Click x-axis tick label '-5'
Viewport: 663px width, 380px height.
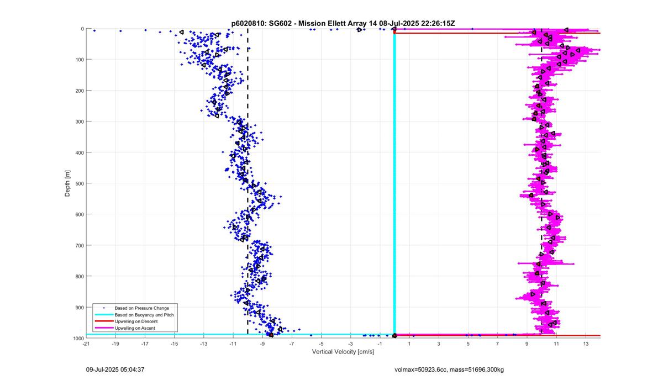click(321, 344)
